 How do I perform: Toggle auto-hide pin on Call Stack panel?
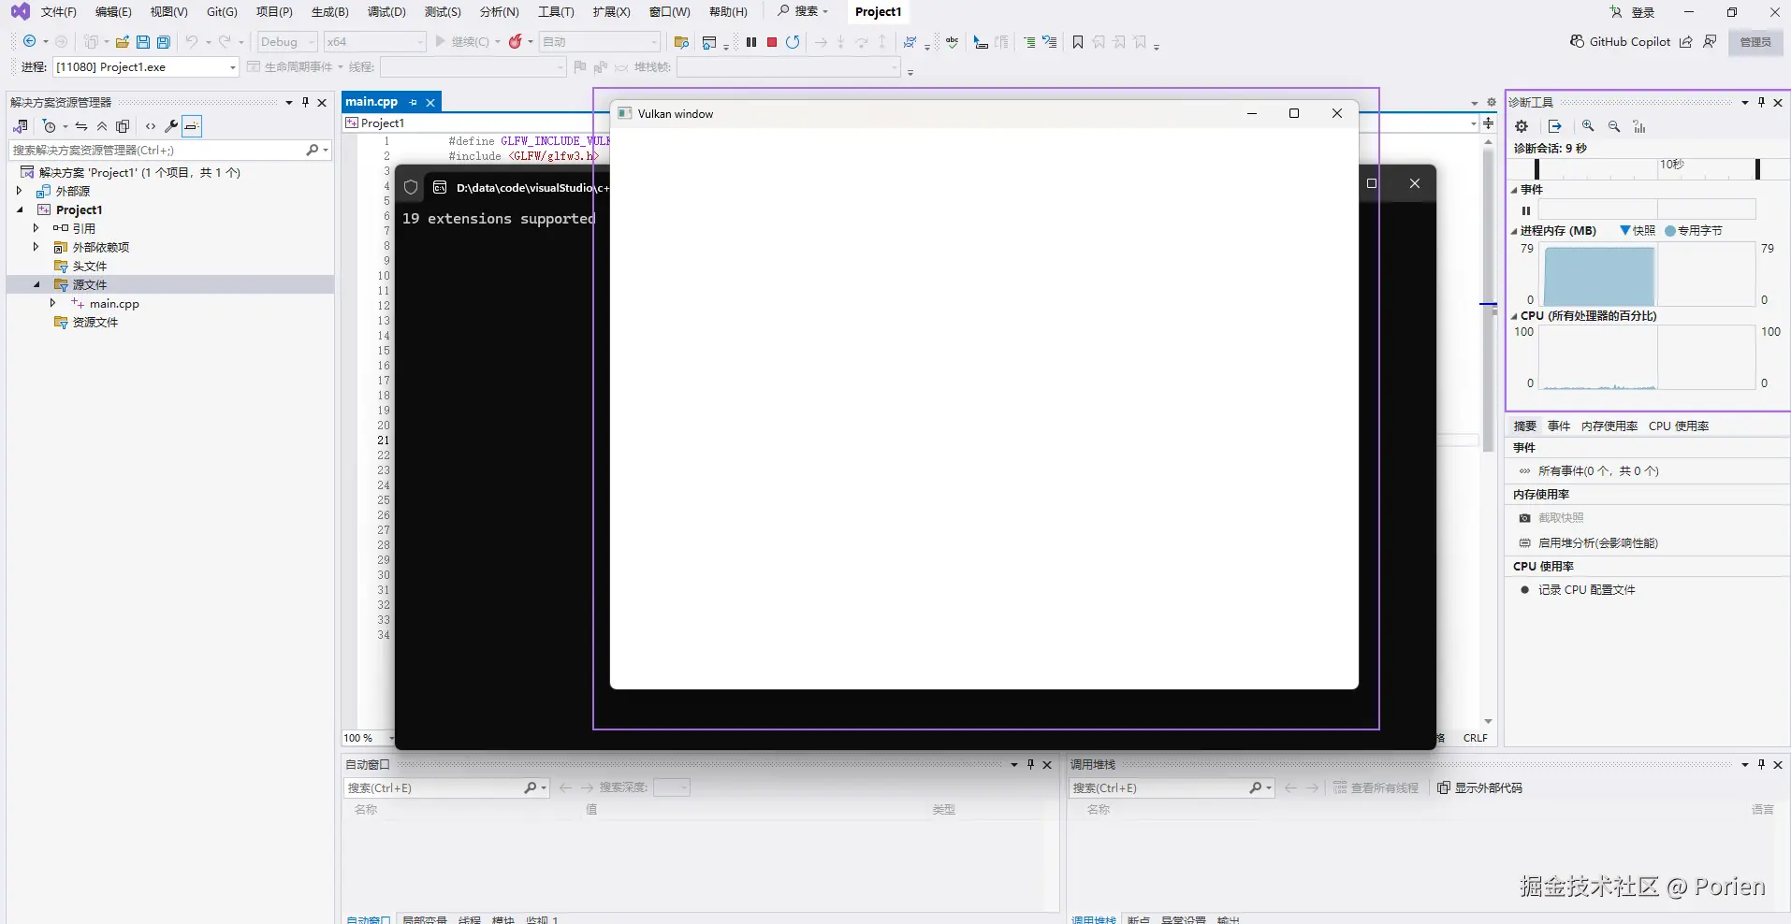[x=1761, y=764]
